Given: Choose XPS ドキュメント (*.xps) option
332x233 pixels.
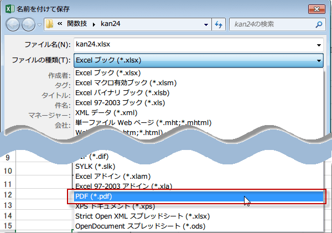Looking at the screenshot, I should (x=199, y=206).
